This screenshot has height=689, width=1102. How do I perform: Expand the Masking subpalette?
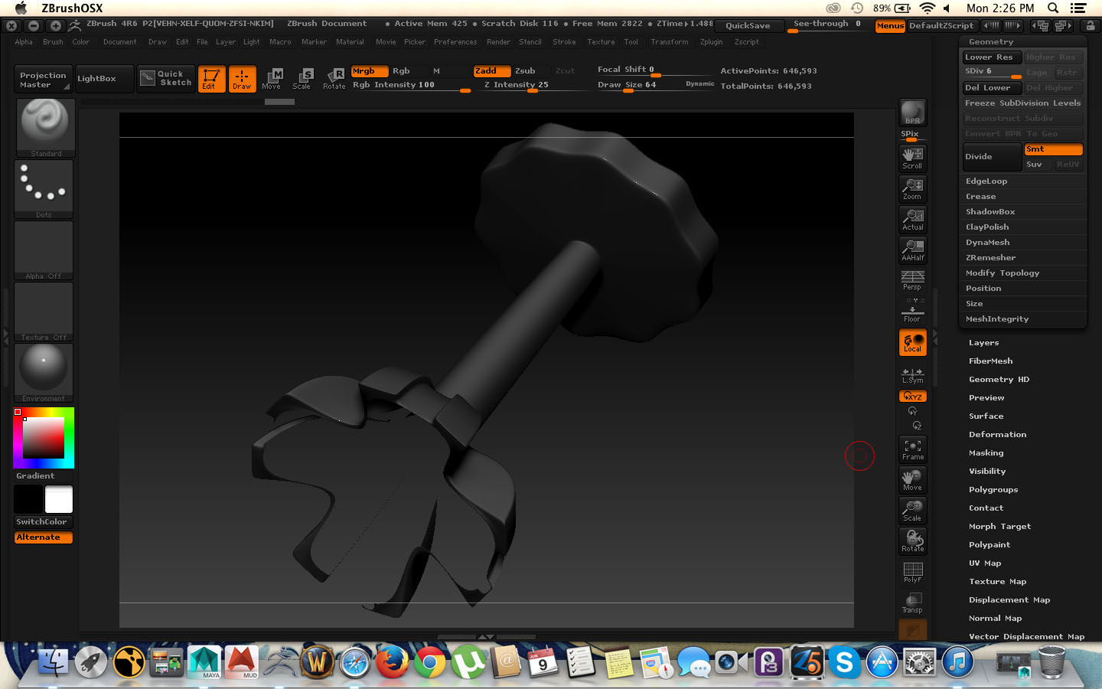tap(986, 453)
